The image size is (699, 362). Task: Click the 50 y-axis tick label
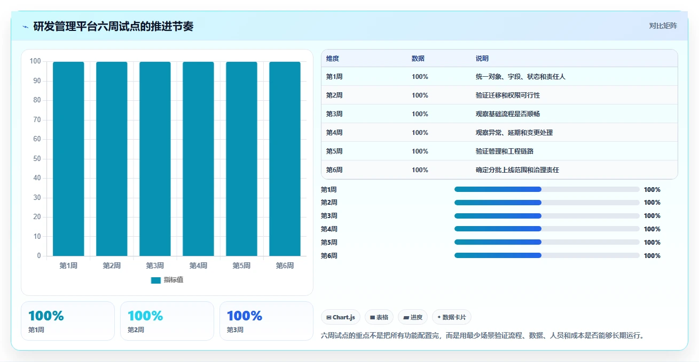point(37,159)
